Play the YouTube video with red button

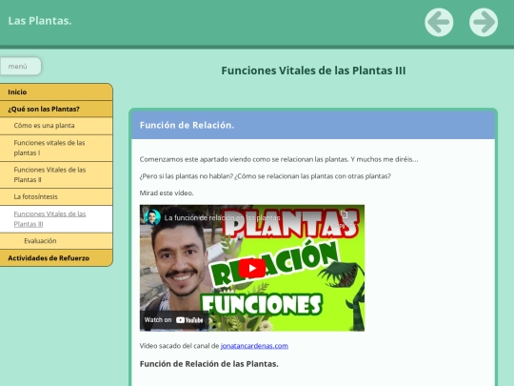tap(252, 268)
